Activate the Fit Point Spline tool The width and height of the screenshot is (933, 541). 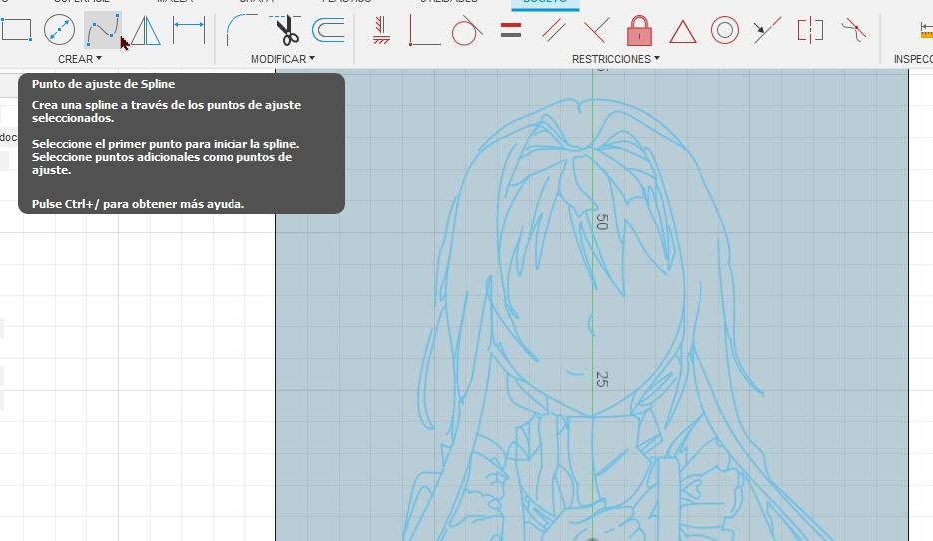102,30
